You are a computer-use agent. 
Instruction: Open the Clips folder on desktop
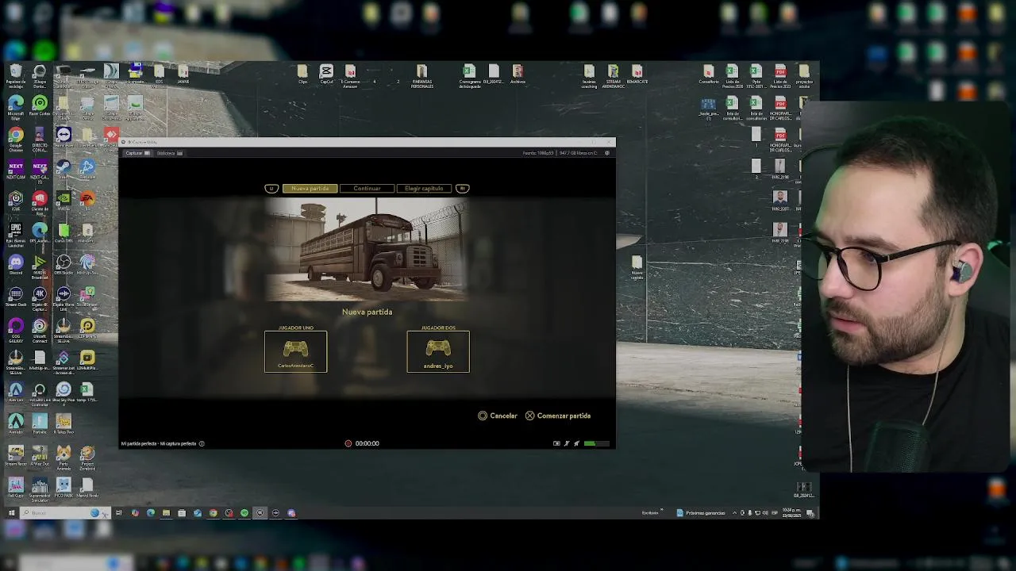(x=302, y=75)
